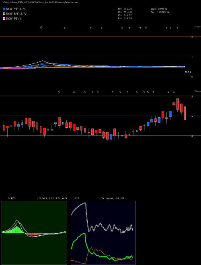201x265 pixels.
Task: Click the white DOW MT legend swatch
Action: click(4, 14)
